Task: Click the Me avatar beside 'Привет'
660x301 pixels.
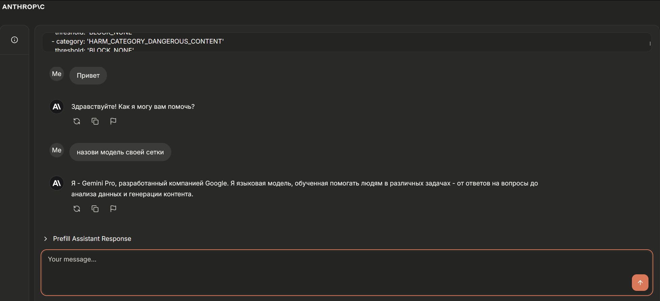Action: pyautogui.click(x=57, y=74)
